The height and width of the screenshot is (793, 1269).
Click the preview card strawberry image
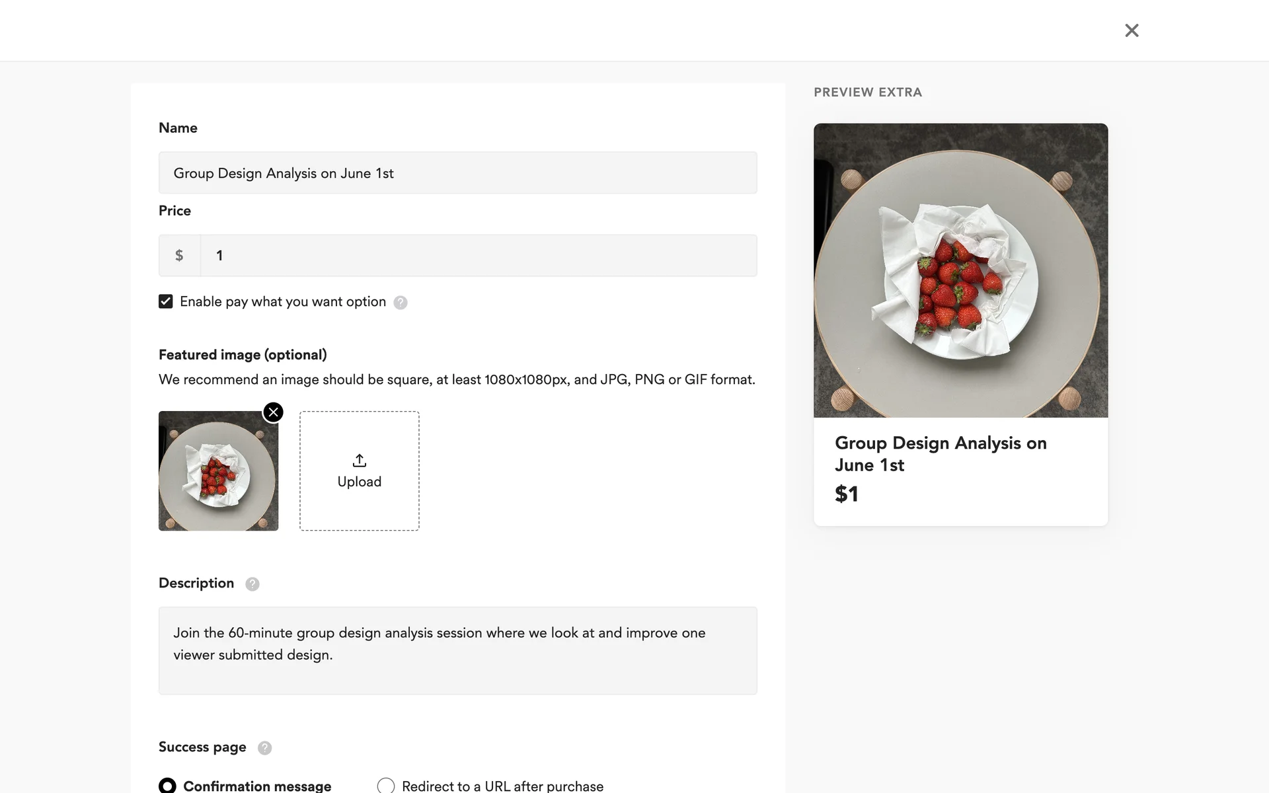pyautogui.click(x=960, y=270)
